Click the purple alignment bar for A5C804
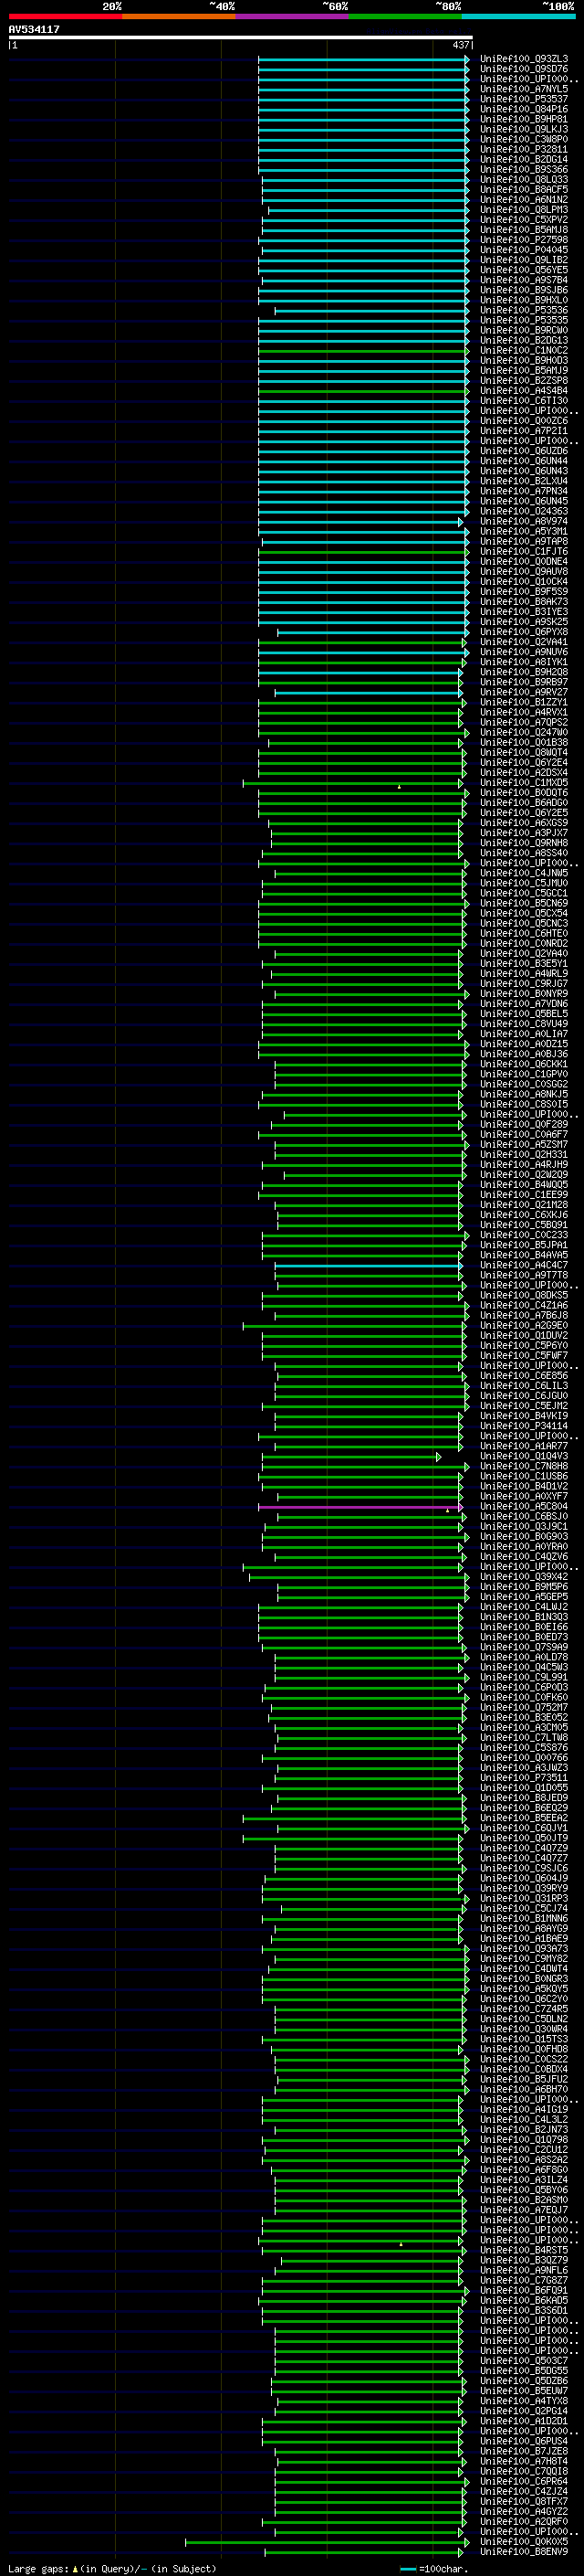This screenshot has height=2576, width=584. tap(360, 1507)
